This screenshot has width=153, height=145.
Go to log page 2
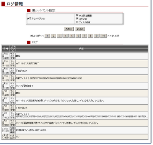point(54,36)
